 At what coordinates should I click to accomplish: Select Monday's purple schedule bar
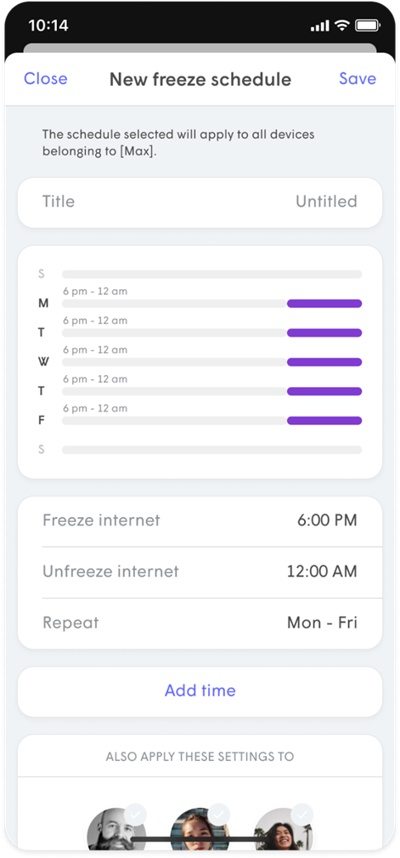324,303
